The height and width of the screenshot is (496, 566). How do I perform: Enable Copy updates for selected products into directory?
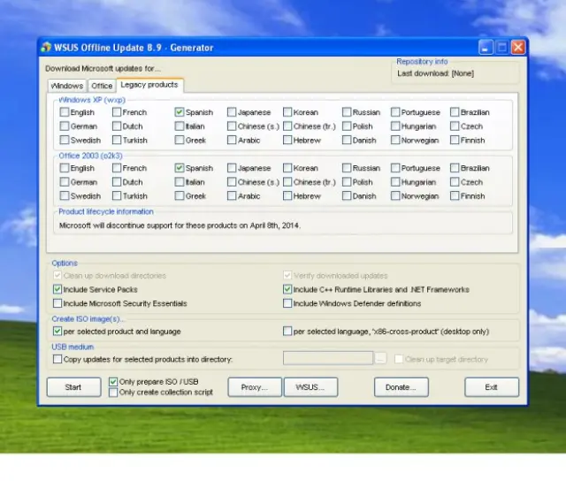pyautogui.click(x=57, y=359)
